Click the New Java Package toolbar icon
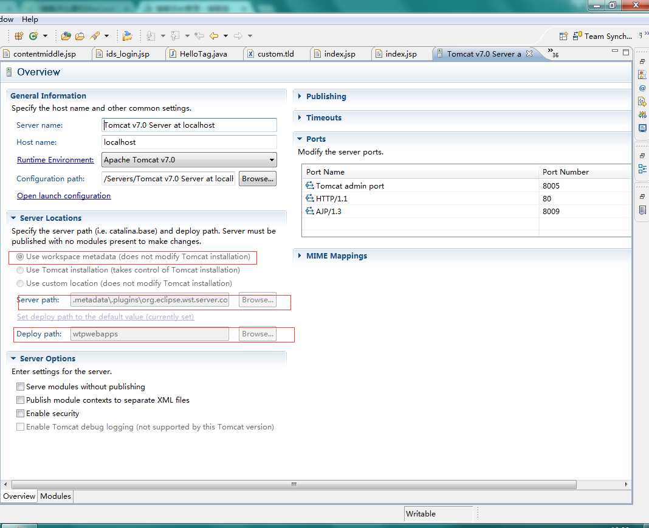This screenshot has width=649, height=528. (x=19, y=36)
